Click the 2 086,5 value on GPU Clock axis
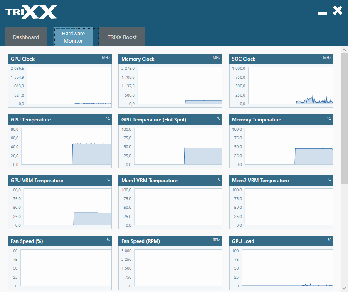Image resolution: width=348 pixels, height=292 pixels. [x=17, y=68]
